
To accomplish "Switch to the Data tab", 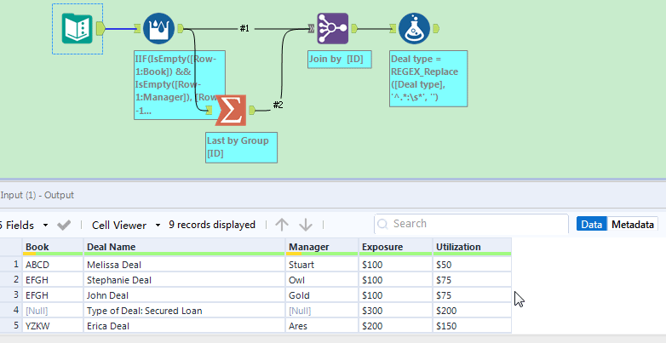I will tap(591, 225).
